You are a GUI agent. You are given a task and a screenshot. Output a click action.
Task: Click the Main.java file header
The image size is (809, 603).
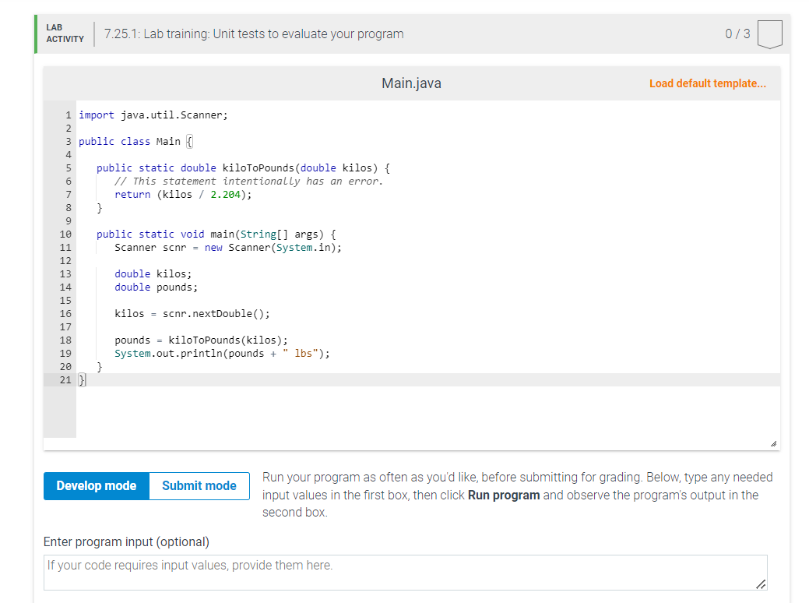point(410,83)
